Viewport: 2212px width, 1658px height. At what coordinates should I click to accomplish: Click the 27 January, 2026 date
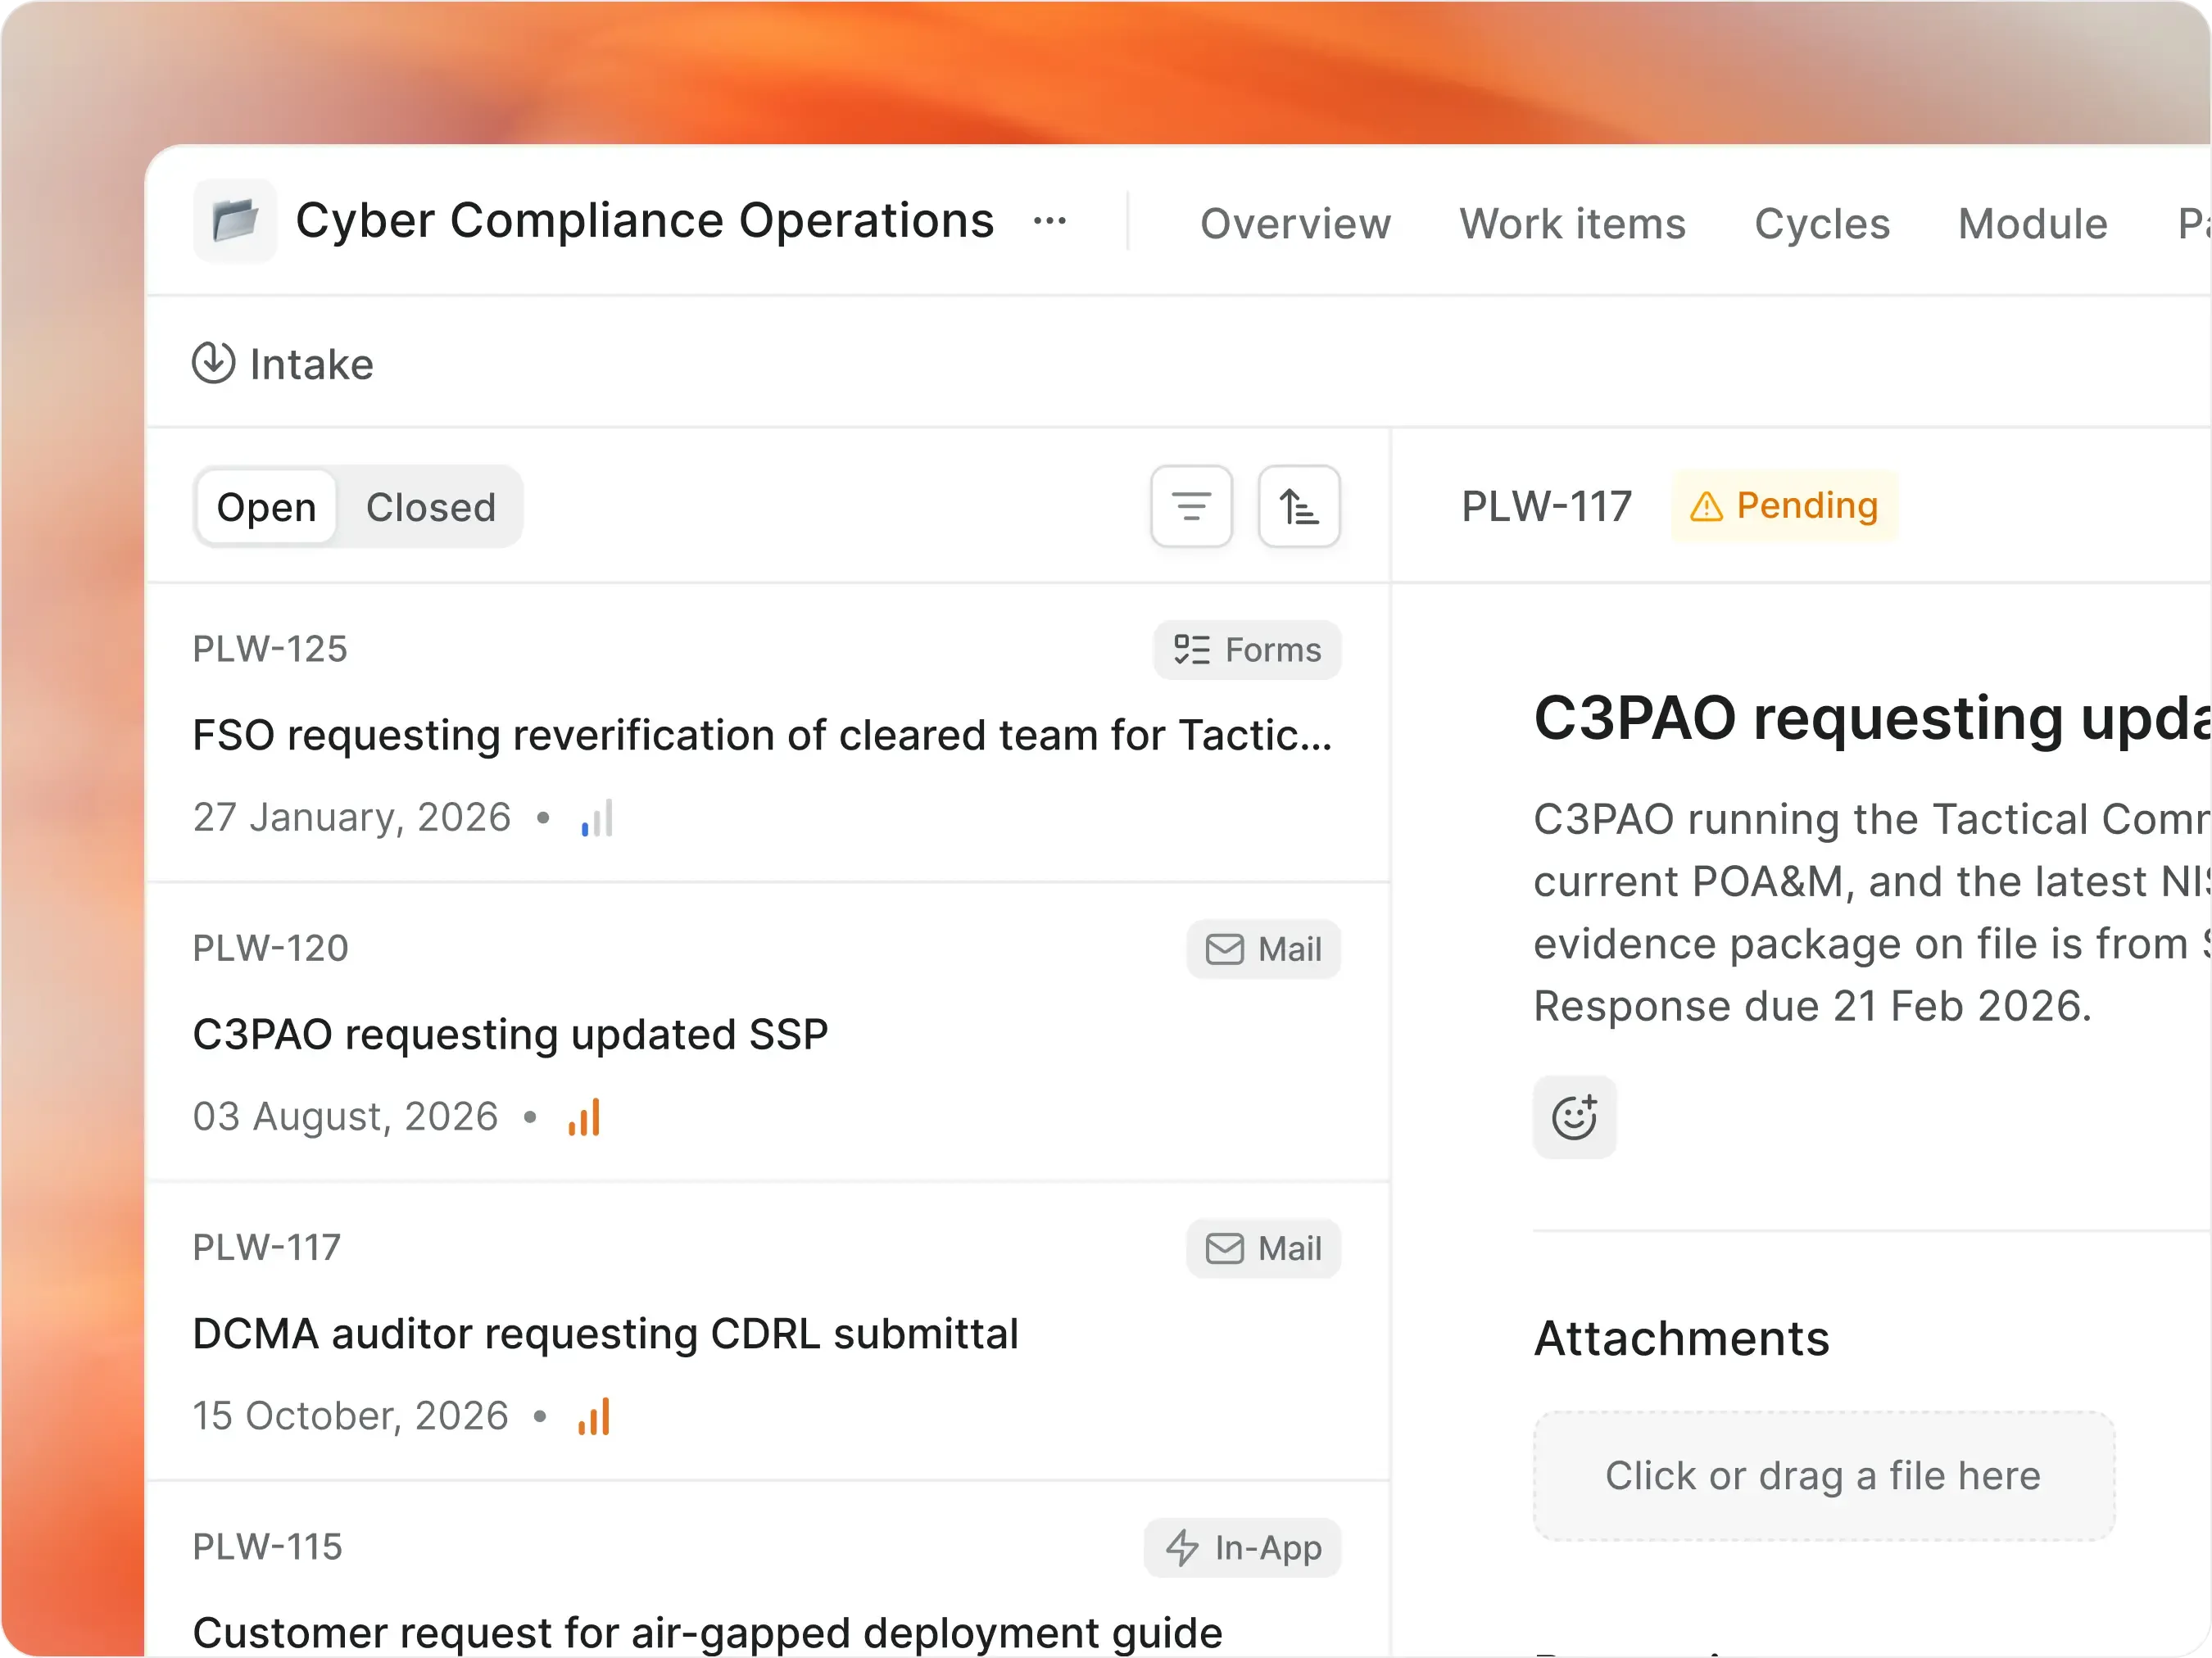pos(352,817)
